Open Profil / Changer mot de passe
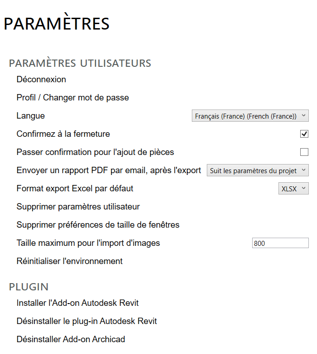317x354 pixels. 73,98
